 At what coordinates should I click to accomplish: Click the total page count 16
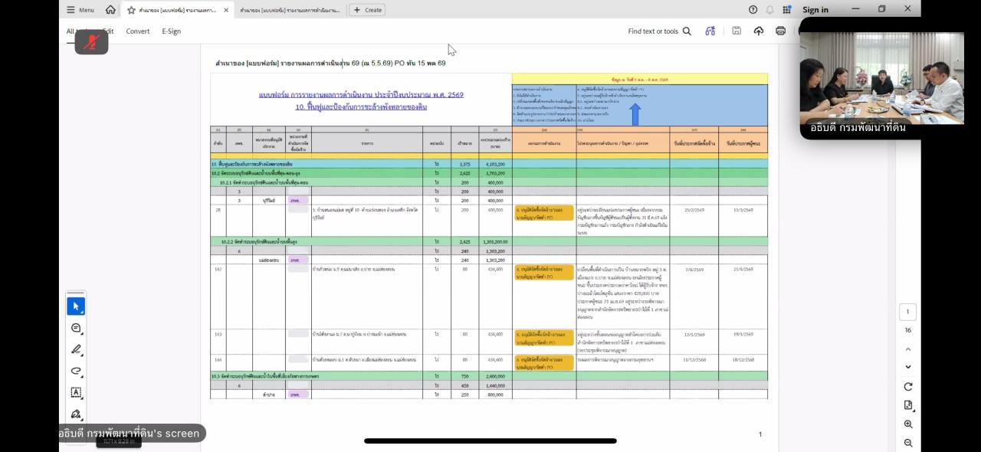coord(907,330)
